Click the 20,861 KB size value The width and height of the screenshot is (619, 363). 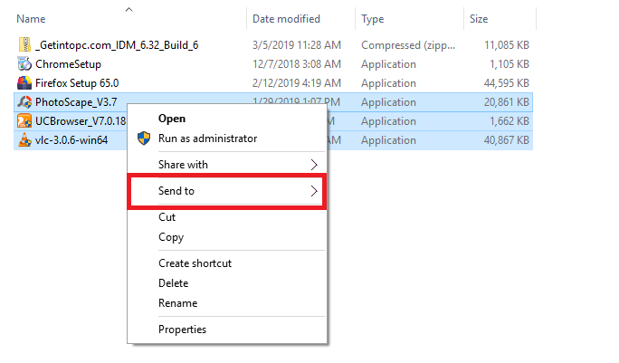click(507, 102)
